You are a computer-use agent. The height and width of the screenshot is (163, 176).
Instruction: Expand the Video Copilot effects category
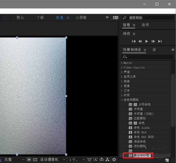pos(145,67)
